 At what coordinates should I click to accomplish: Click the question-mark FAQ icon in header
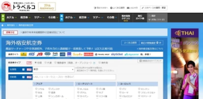coord(111,8)
